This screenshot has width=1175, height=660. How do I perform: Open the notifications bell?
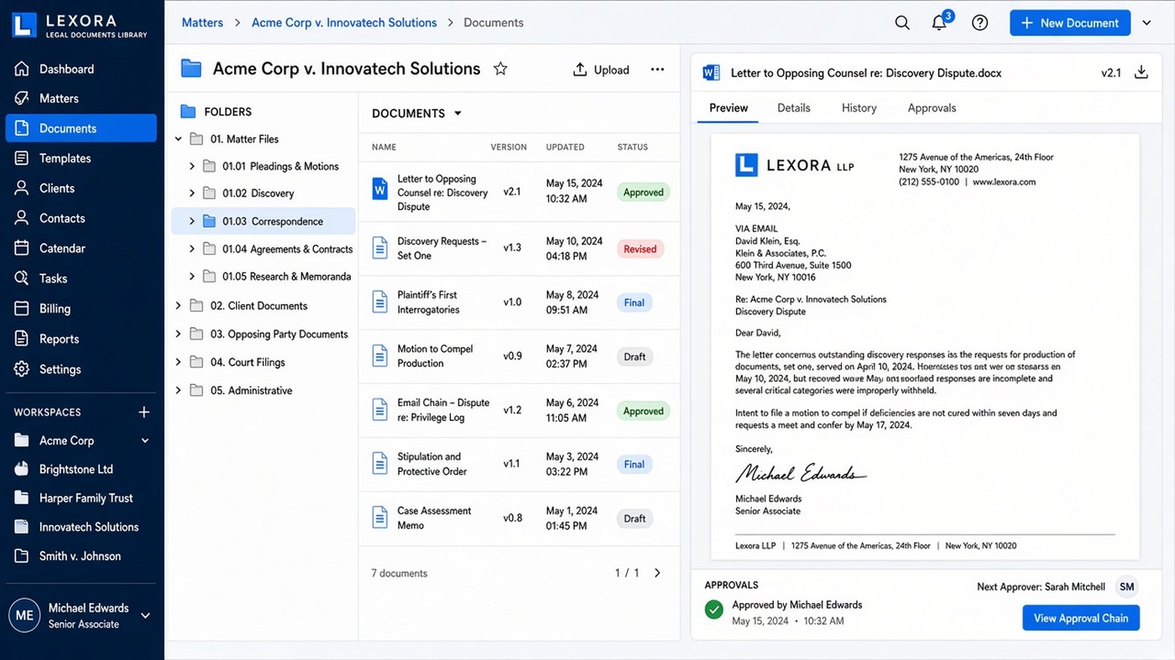(940, 23)
